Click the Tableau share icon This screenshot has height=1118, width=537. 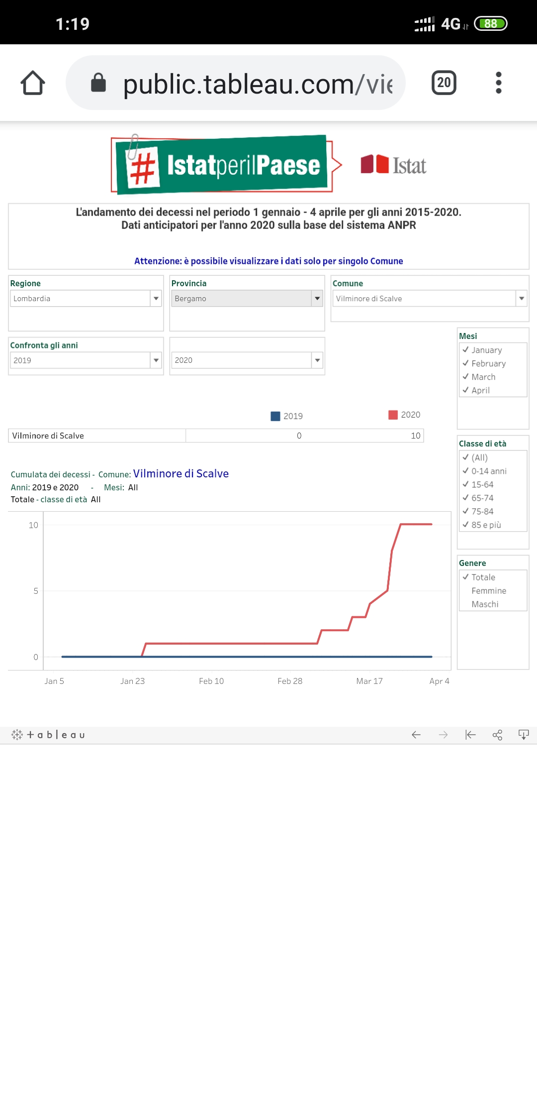tap(497, 735)
